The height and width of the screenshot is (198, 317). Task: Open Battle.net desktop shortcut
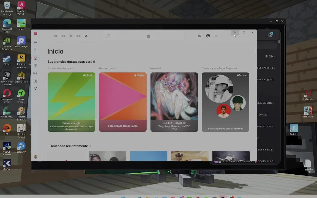[21, 147]
